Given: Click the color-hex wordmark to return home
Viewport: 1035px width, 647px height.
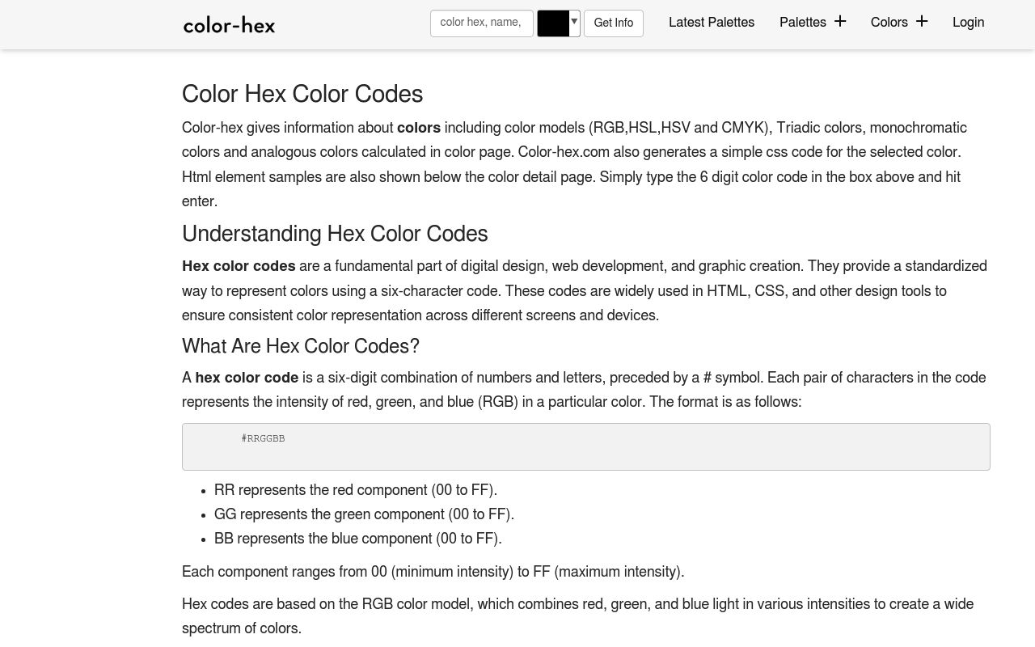Looking at the screenshot, I should pos(229,24).
